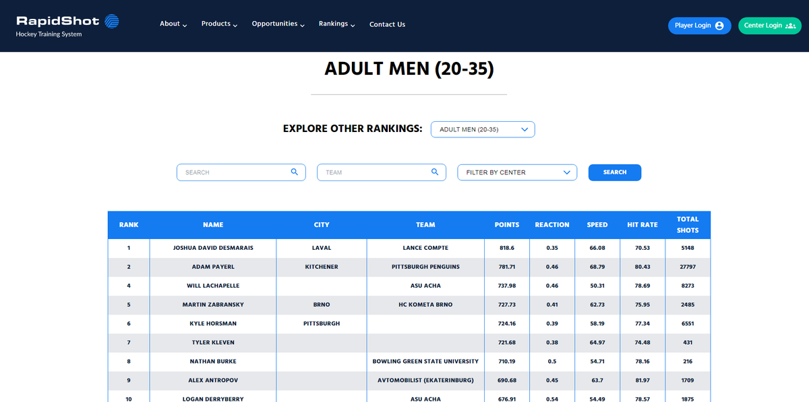Screen dimensions: 809x402
Task: Click the TOTAL SHOTS column header
Action: (688, 225)
